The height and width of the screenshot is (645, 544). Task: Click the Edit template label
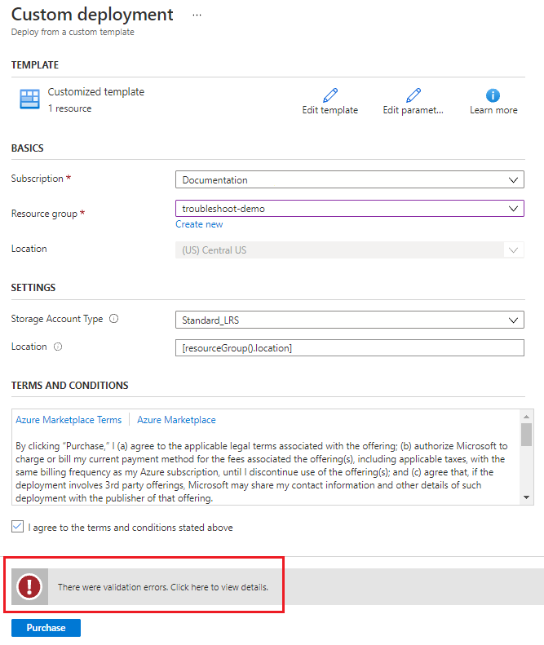pos(330,110)
